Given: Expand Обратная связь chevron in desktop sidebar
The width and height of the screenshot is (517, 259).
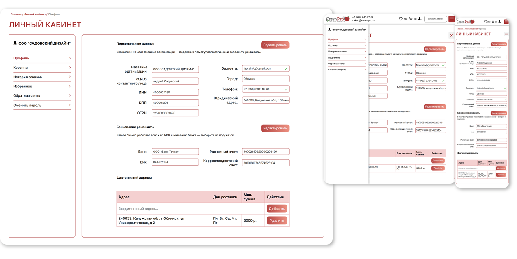Looking at the screenshot, I should 70,96.
